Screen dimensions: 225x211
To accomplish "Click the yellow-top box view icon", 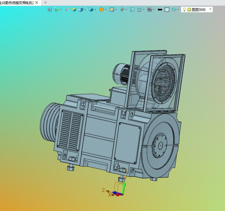I will (x=74, y=9).
